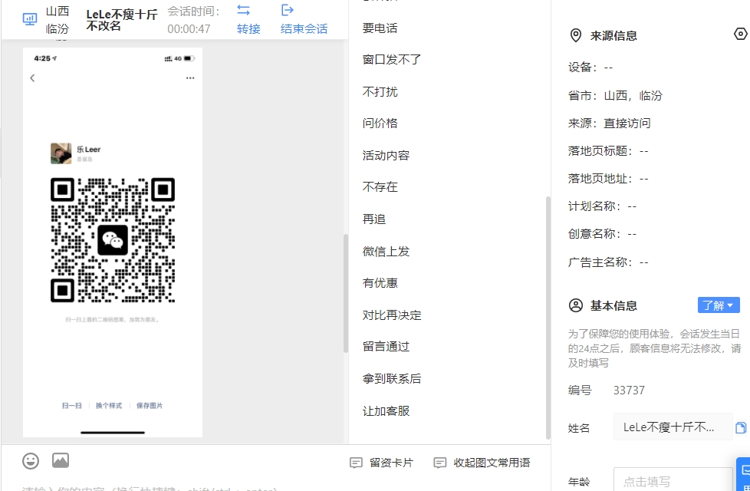The width and height of the screenshot is (750, 491).
Task: Select the 窗口发不了 quick phrase
Action: click(392, 59)
